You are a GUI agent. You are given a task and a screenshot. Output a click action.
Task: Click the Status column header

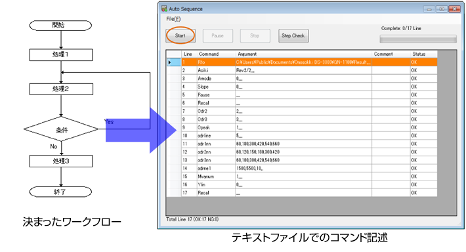click(x=423, y=54)
